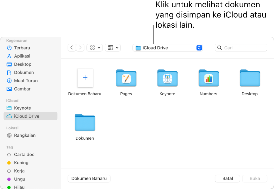The width and height of the screenshot is (274, 189).
Task: Open the Pages folder icon
Action: (x=126, y=78)
